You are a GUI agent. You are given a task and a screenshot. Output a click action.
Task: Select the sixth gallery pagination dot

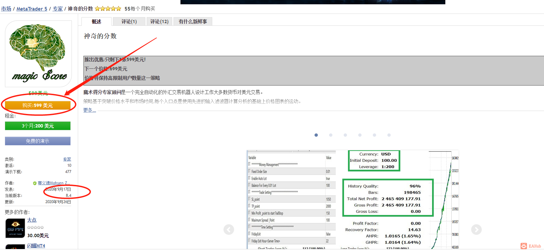pos(389,135)
